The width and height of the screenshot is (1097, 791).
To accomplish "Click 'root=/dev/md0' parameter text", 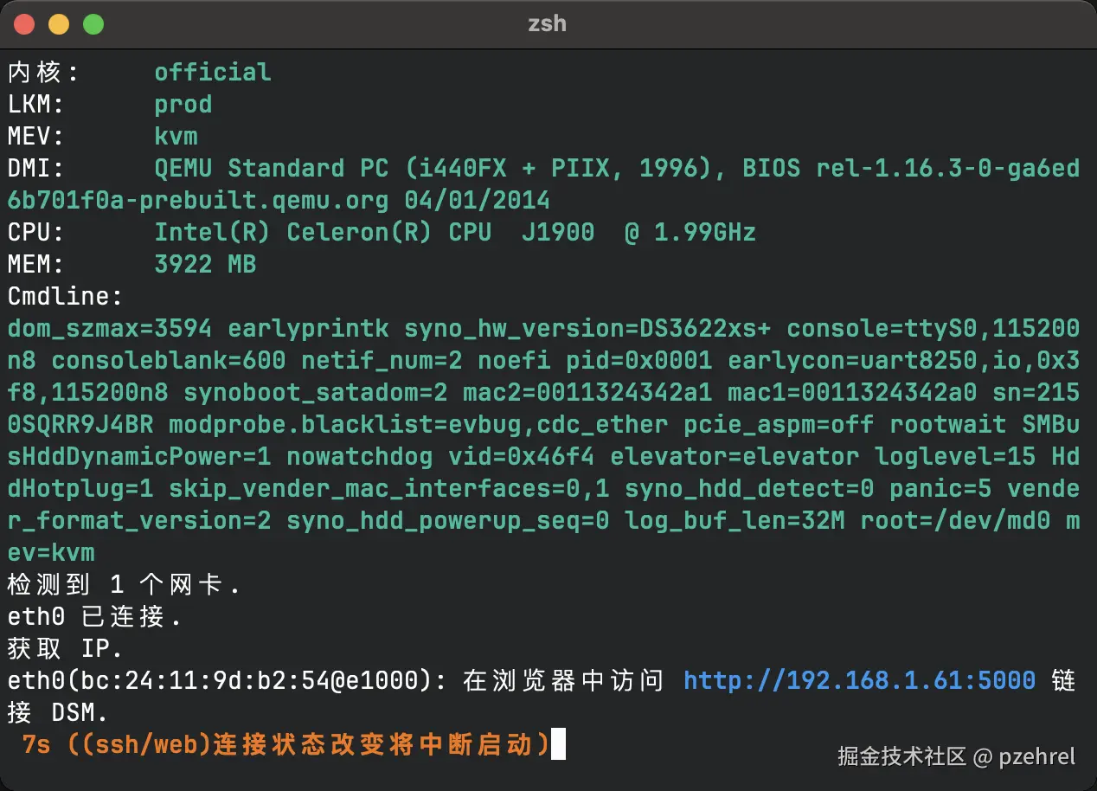I will click(x=955, y=520).
